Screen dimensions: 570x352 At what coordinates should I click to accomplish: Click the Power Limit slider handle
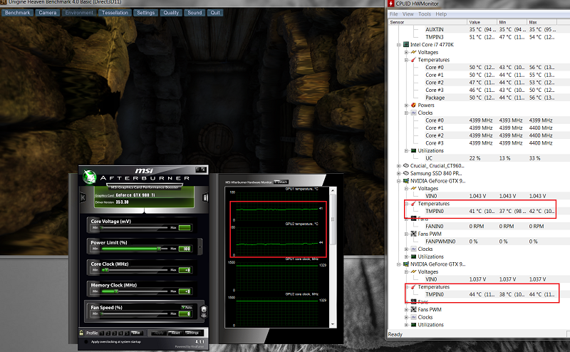pyautogui.click(x=159, y=249)
